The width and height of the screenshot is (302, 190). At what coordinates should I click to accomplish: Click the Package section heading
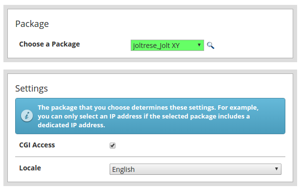pyautogui.click(x=32, y=24)
